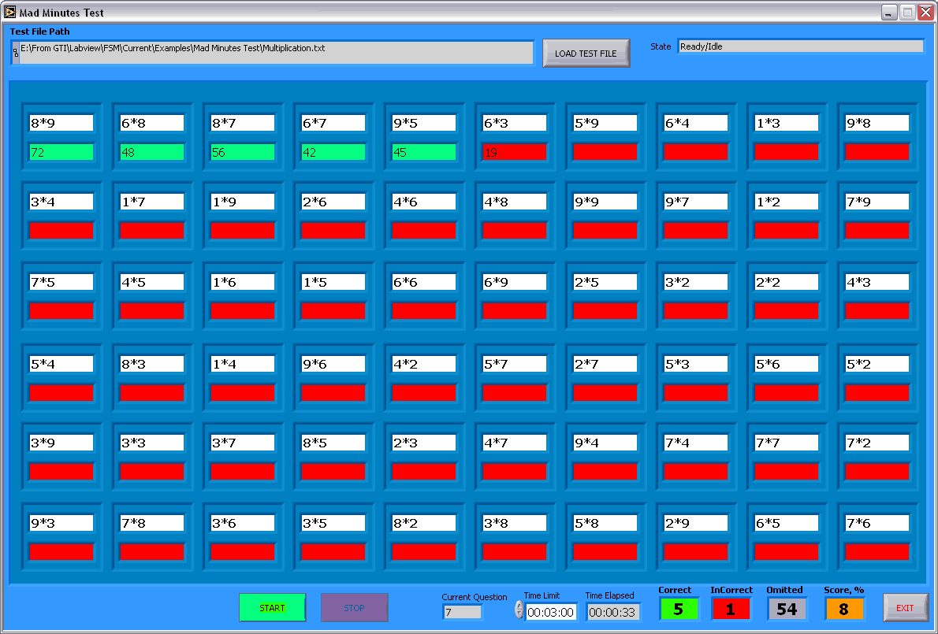Click the empty answer box under 5*9
938x634 pixels.
[x=605, y=152]
